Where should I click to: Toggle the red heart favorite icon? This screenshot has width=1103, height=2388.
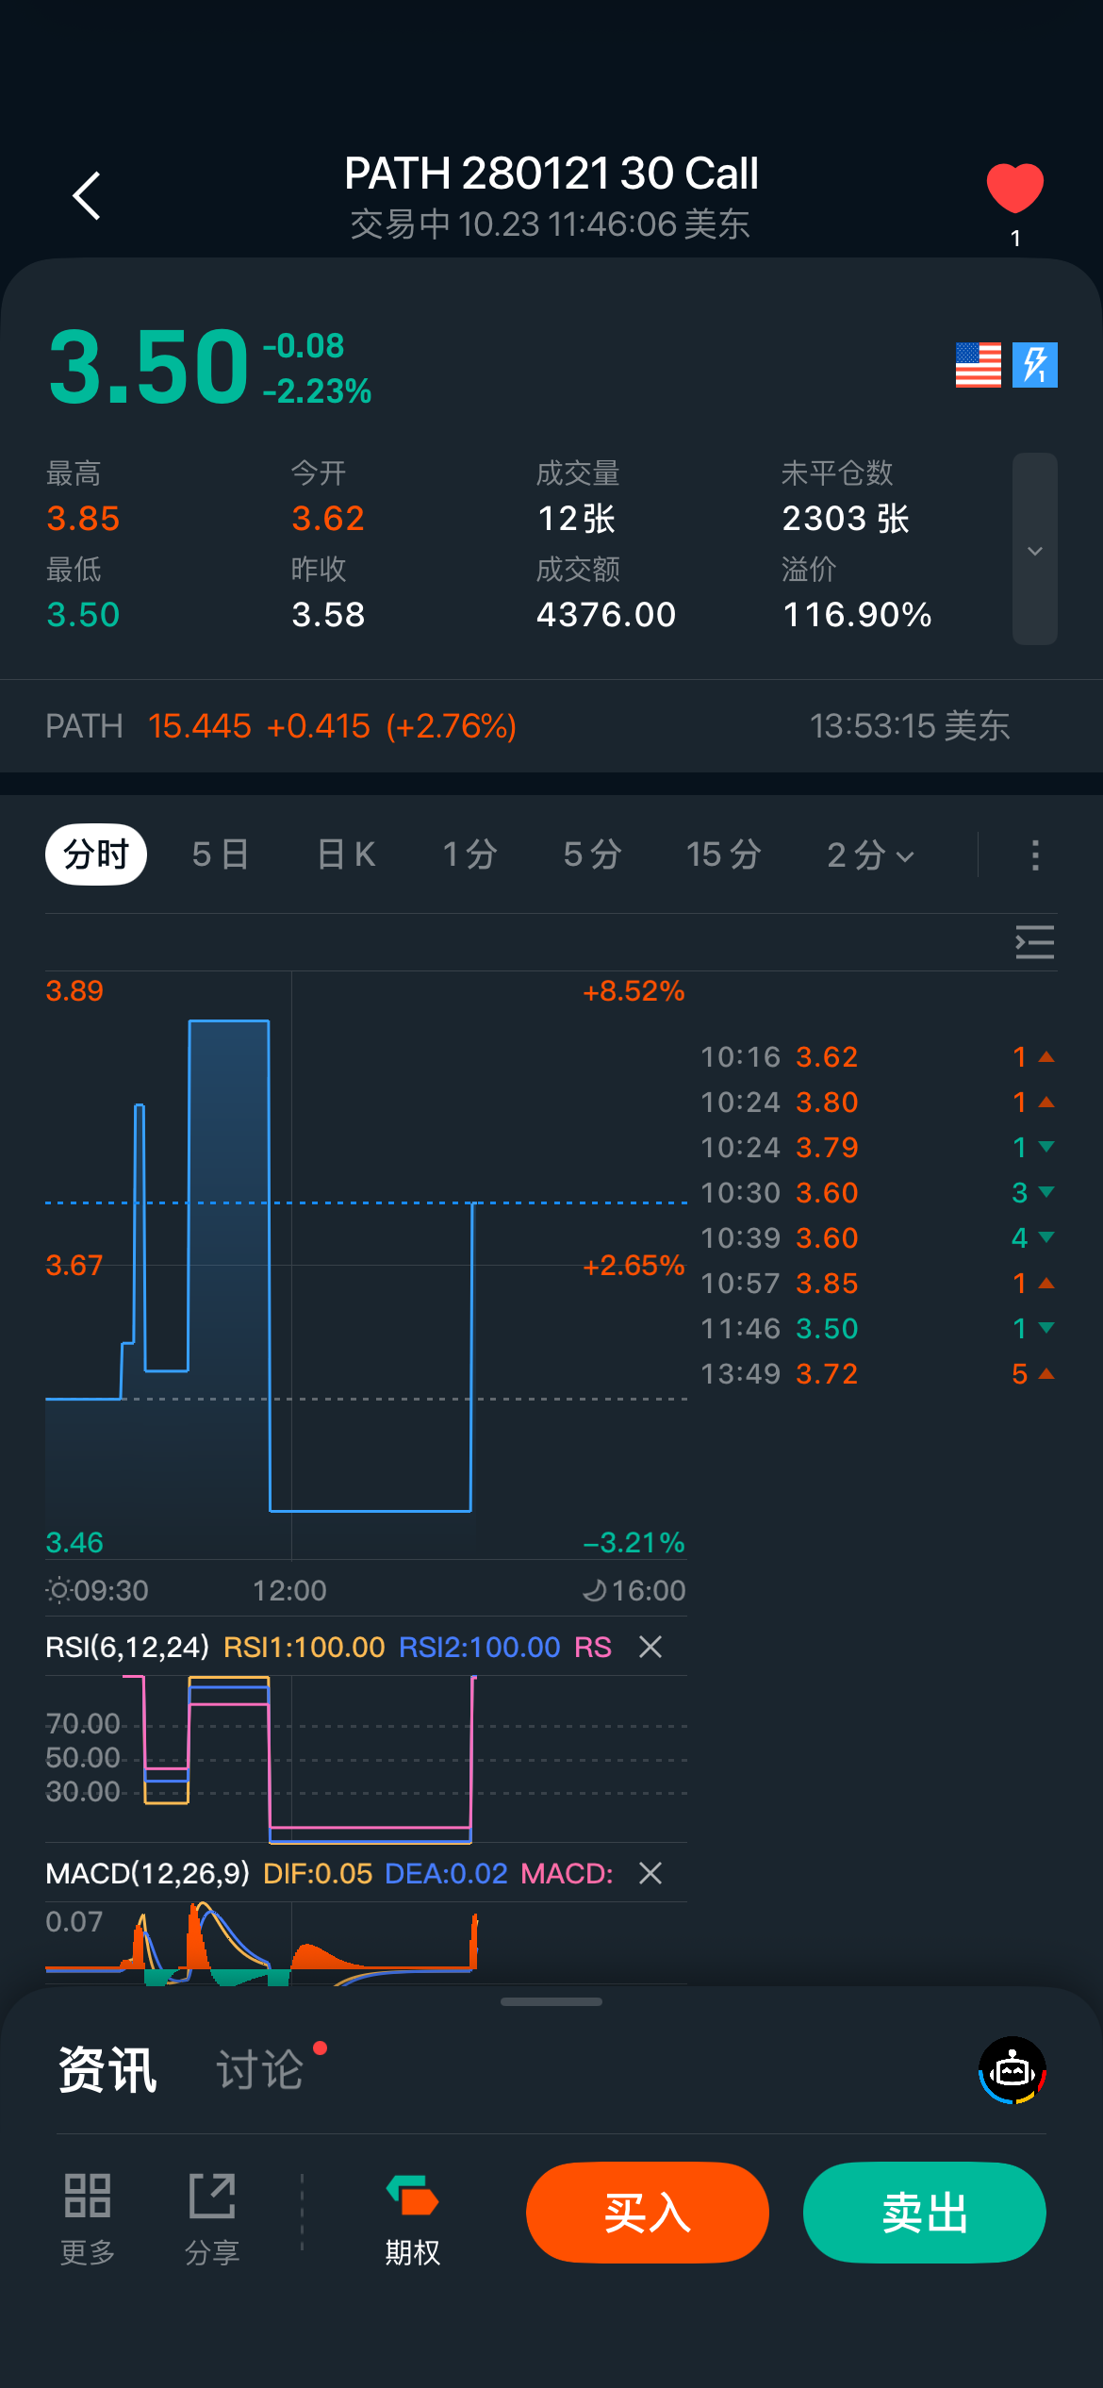coord(1014,189)
